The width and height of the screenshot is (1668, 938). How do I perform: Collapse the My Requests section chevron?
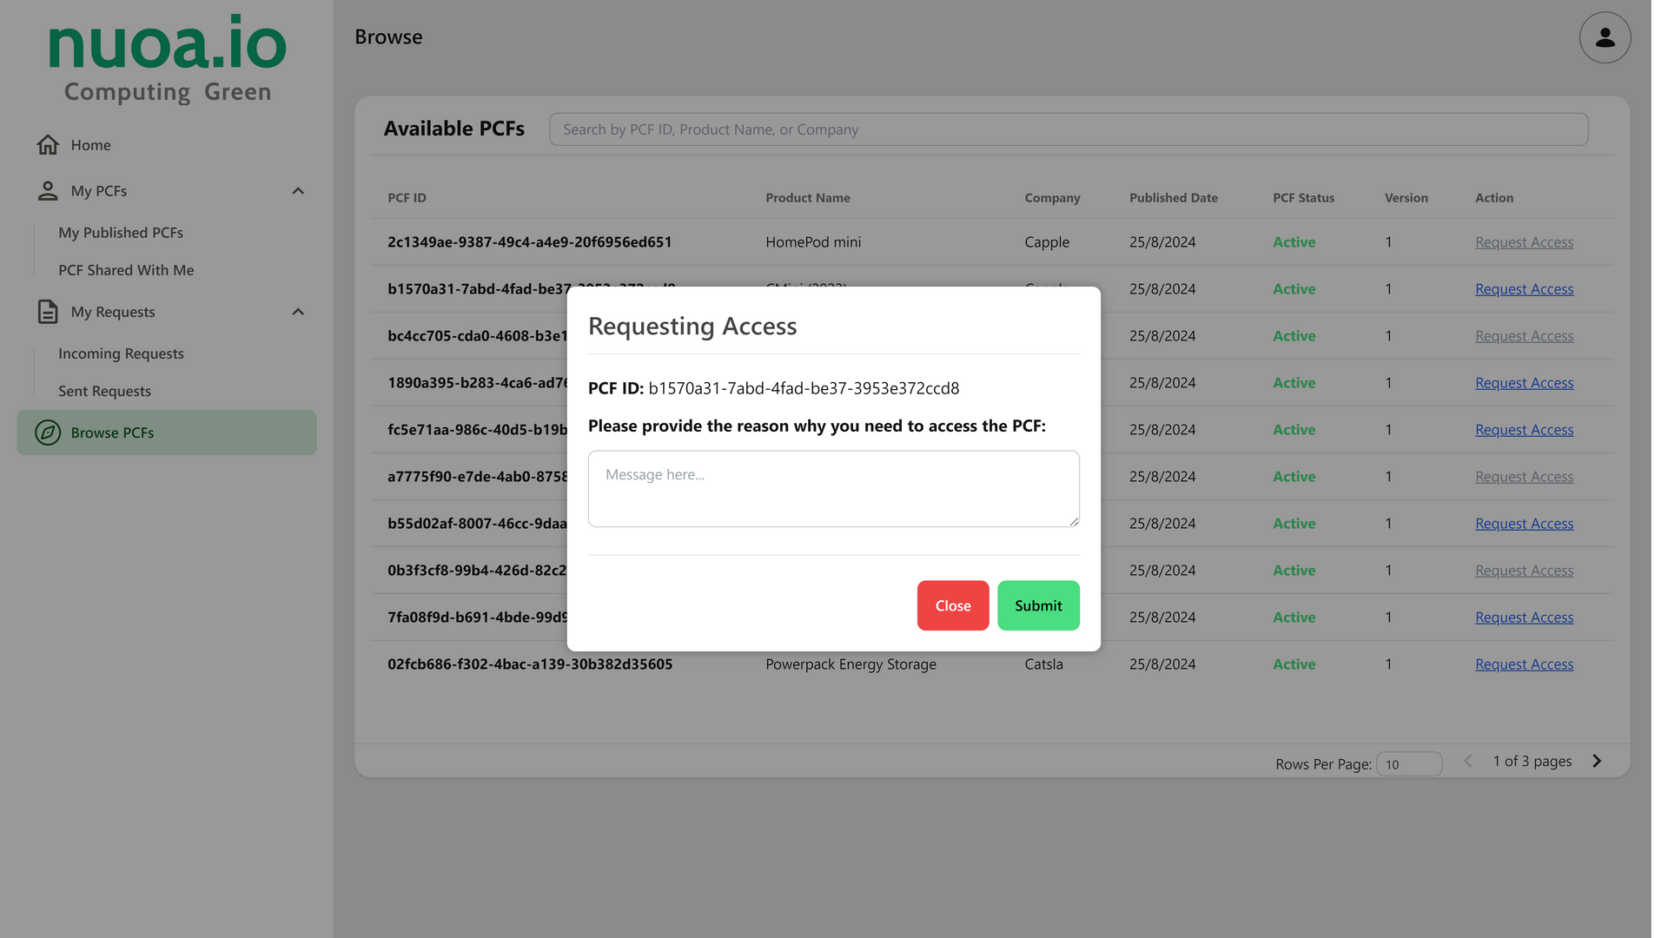tap(298, 312)
